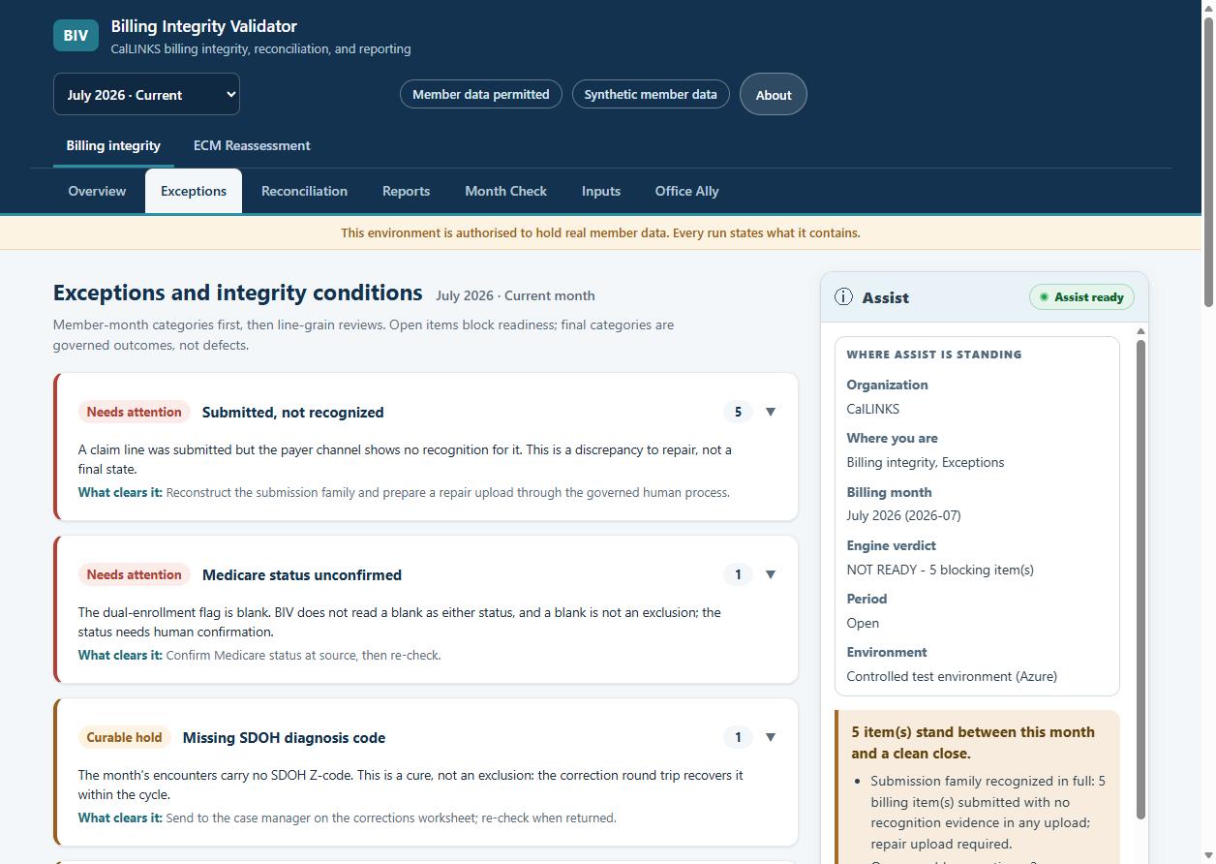Viewport: 1216px width, 864px height.
Task: Click the Billing Integrity Validator title
Action: (204, 26)
